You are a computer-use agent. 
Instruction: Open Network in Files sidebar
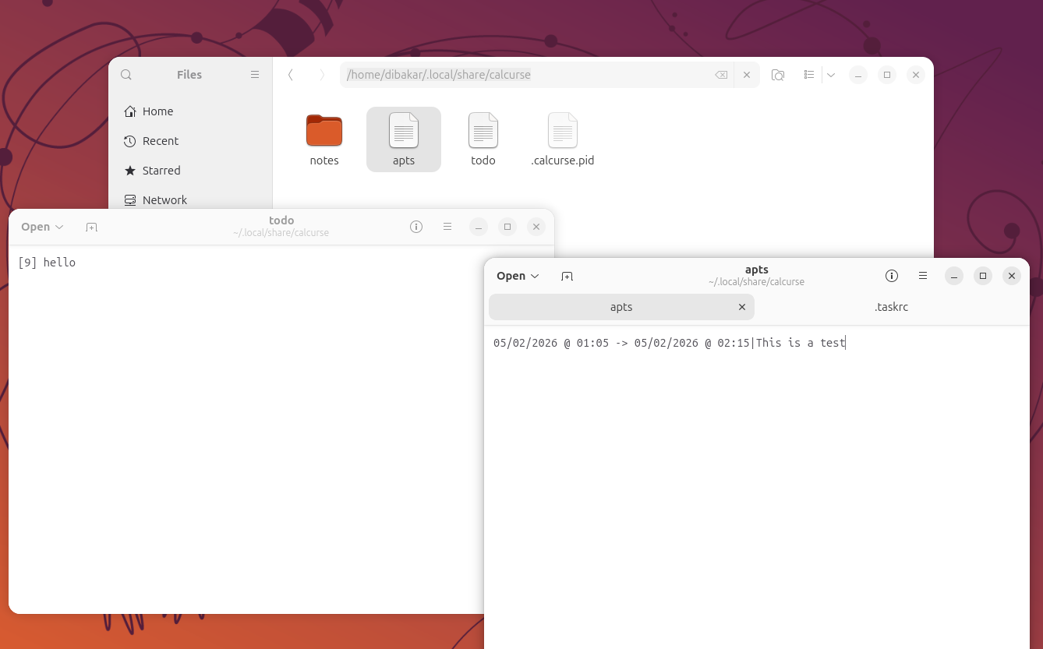[190, 200]
